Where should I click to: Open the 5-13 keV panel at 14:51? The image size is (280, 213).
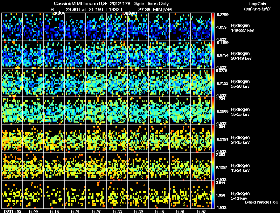pyautogui.click(x=180, y=195)
